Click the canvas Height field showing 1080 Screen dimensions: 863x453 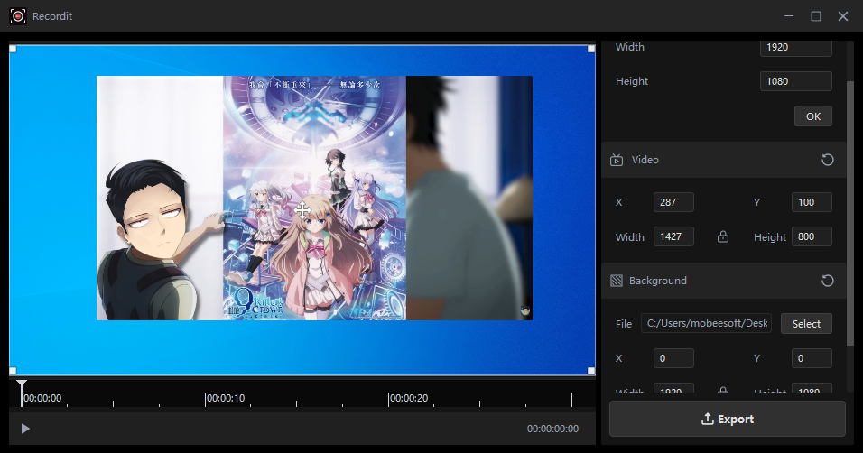795,81
